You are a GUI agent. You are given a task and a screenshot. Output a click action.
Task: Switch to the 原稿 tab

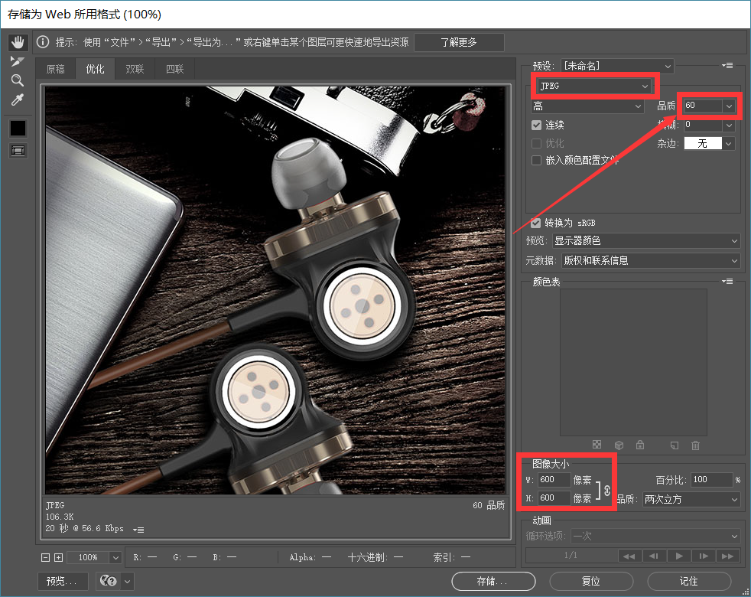(x=56, y=69)
